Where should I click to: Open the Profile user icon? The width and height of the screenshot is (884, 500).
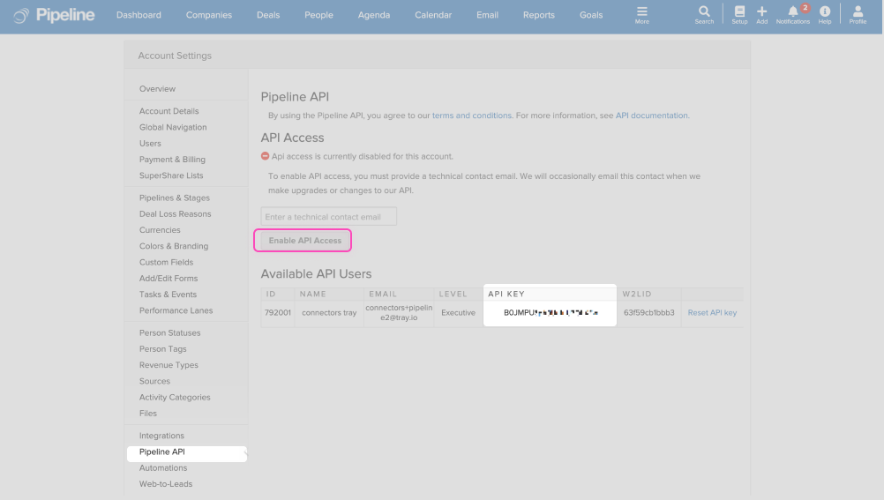point(858,12)
